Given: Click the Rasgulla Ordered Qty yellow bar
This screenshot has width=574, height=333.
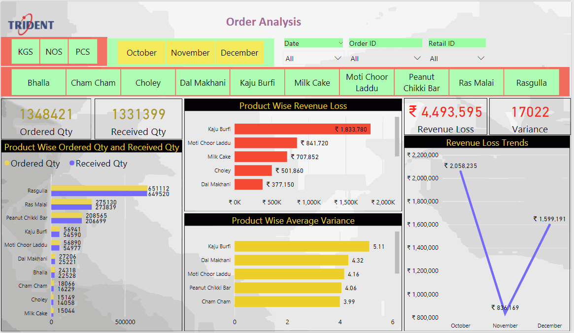Looking at the screenshot, I should (99, 188).
